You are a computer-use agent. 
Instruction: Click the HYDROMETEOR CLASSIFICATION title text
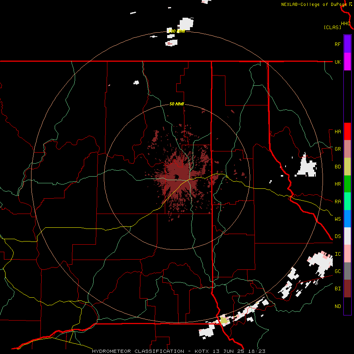click(138, 351)
